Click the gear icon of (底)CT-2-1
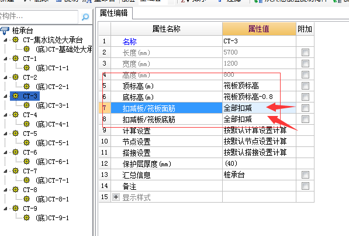This screenshot has width=349, height=236. coord(26,86)
